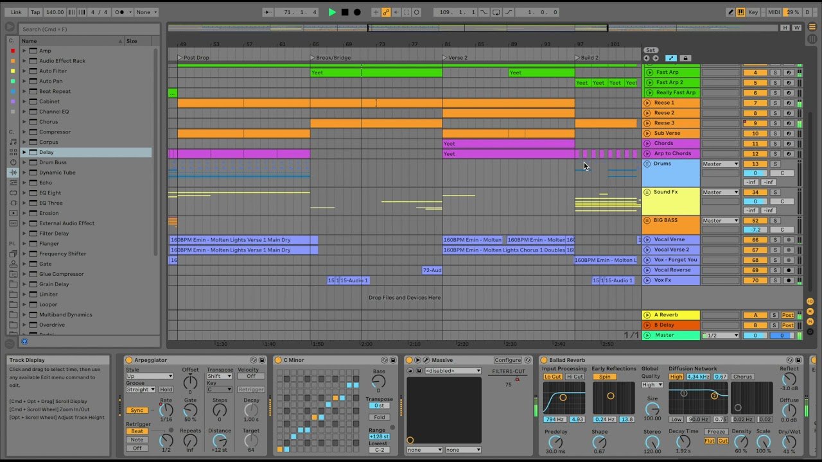The height and width of the screenshot is (462, 822).
Task: Start playback with the green Play button
Action: [x=332, y=12]
